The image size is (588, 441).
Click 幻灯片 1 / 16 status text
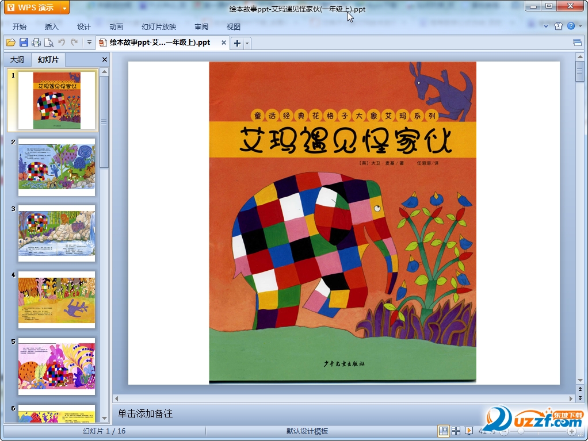104,431
